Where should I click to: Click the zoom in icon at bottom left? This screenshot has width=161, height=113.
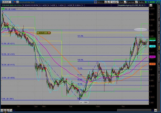coord(5,110)
